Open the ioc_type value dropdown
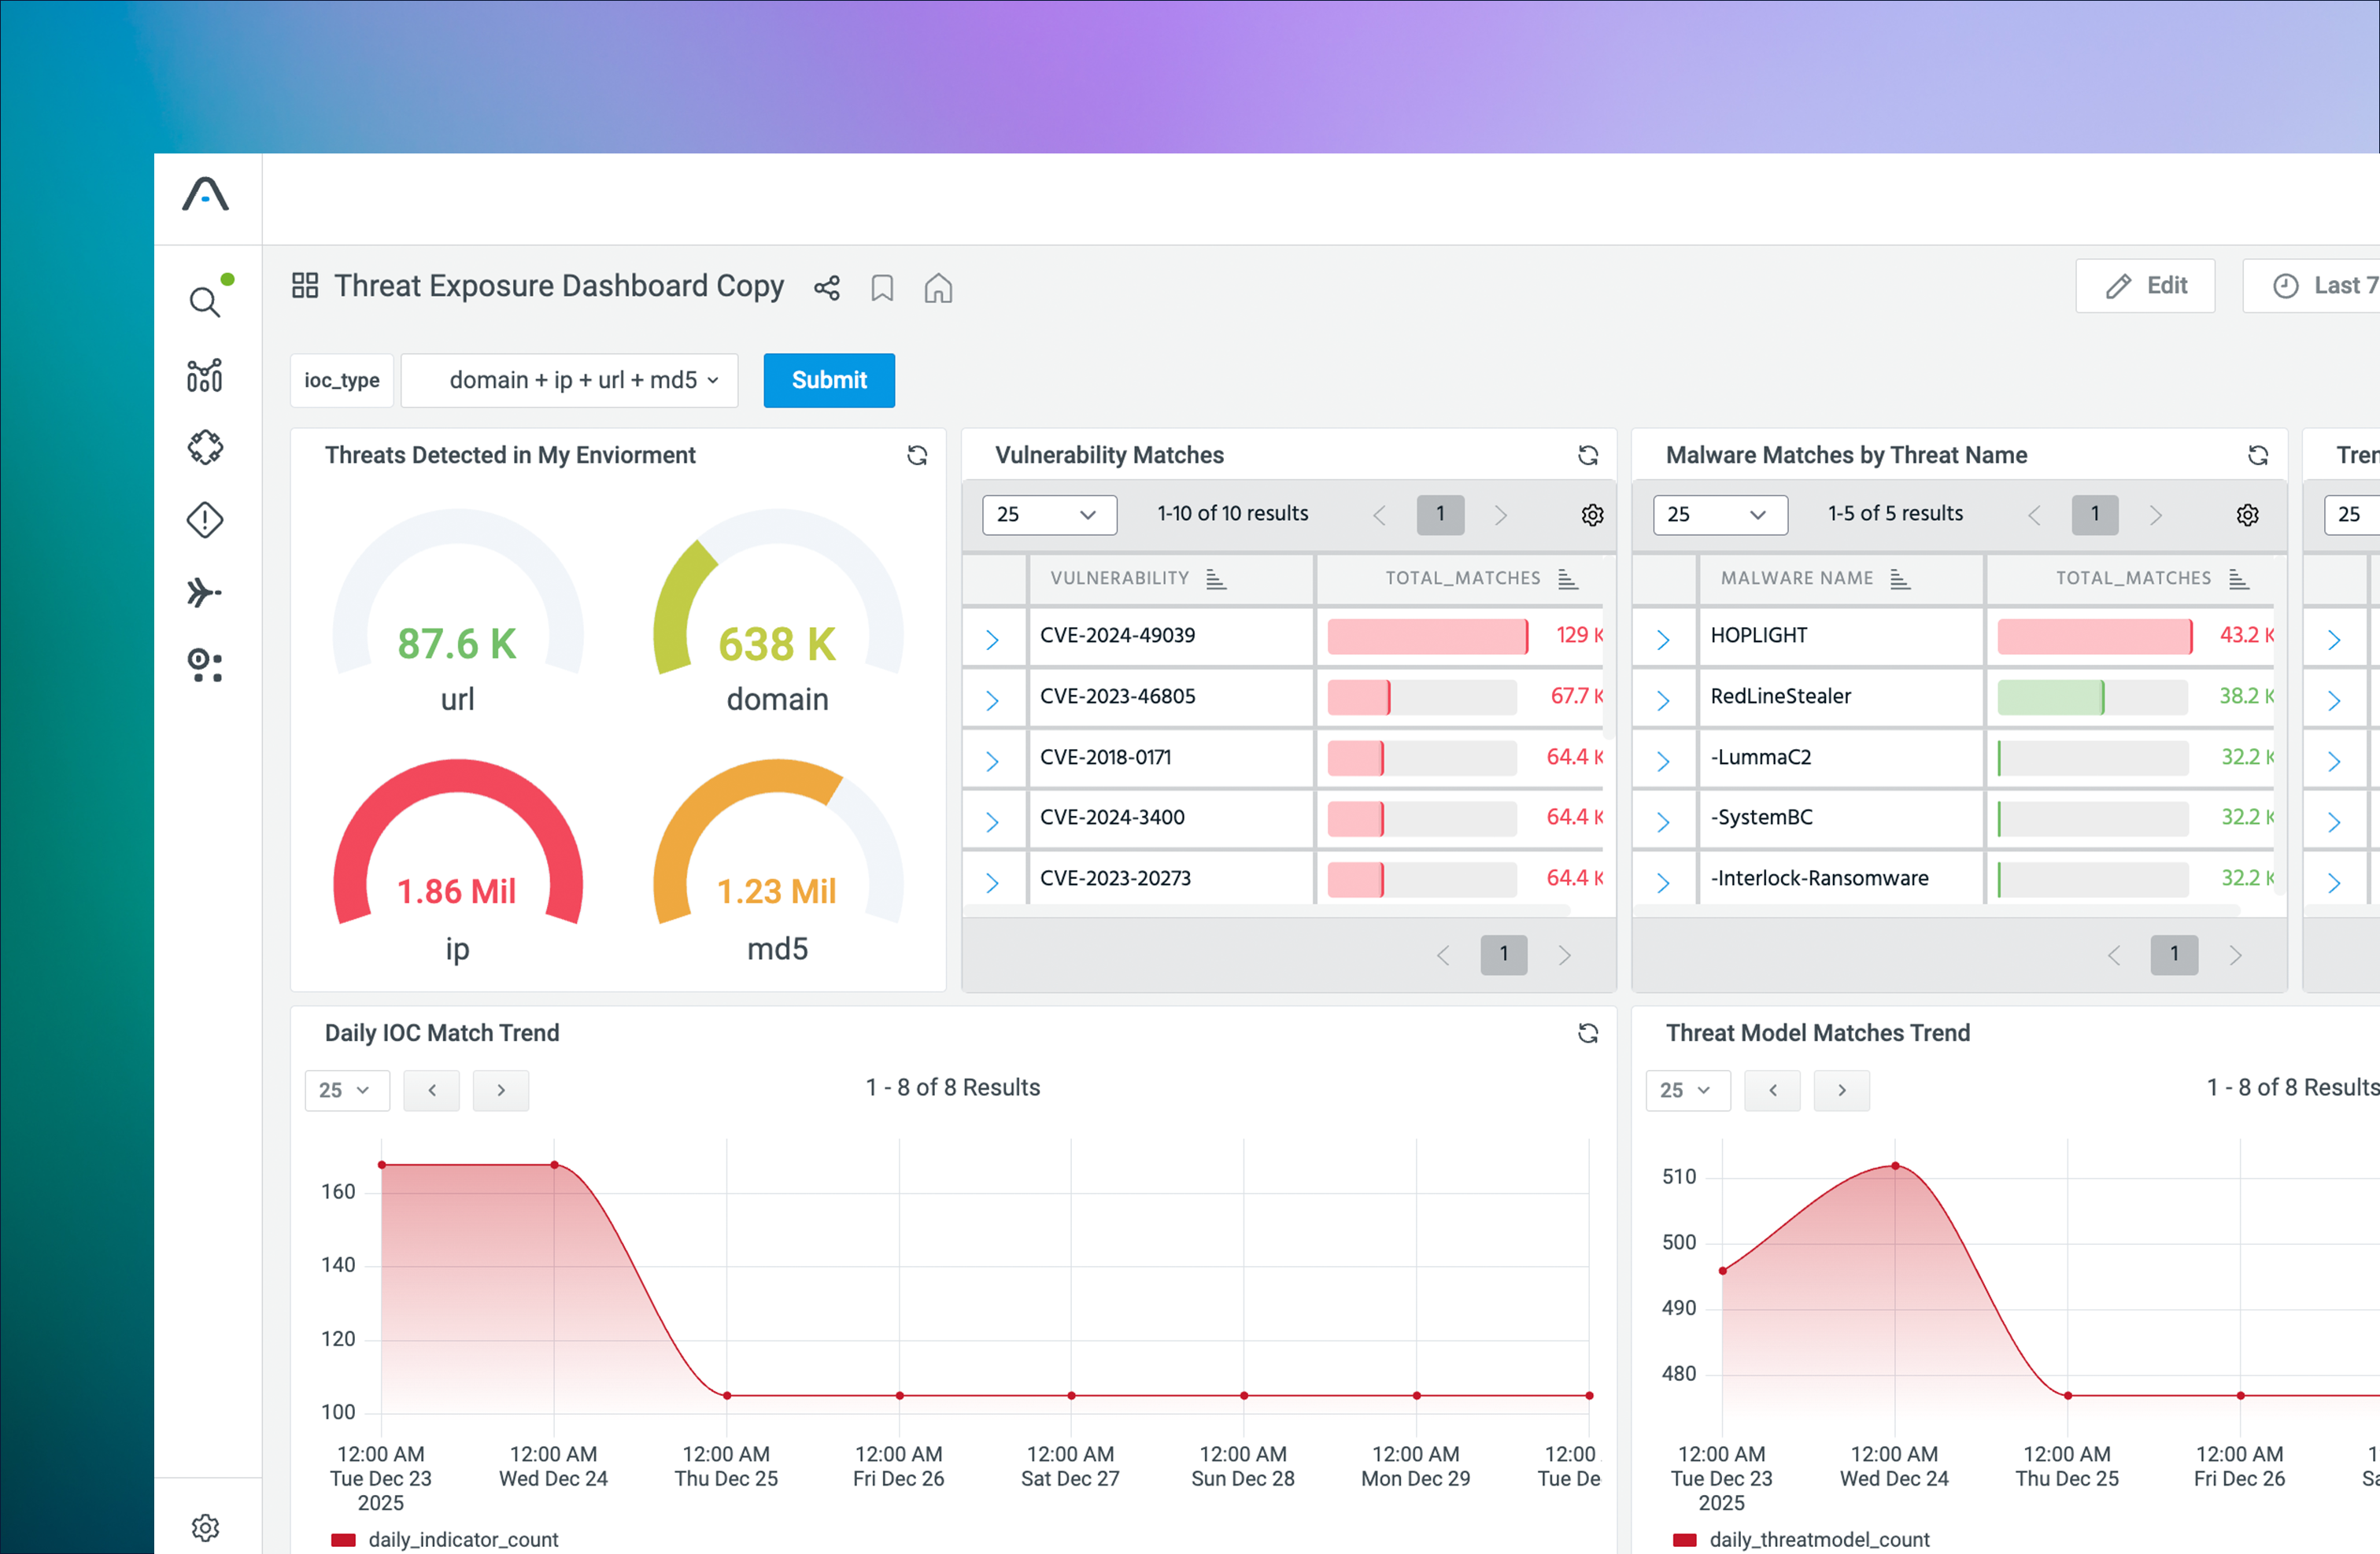Screen dimensions: 2380x1554 (x=569, y=380)
